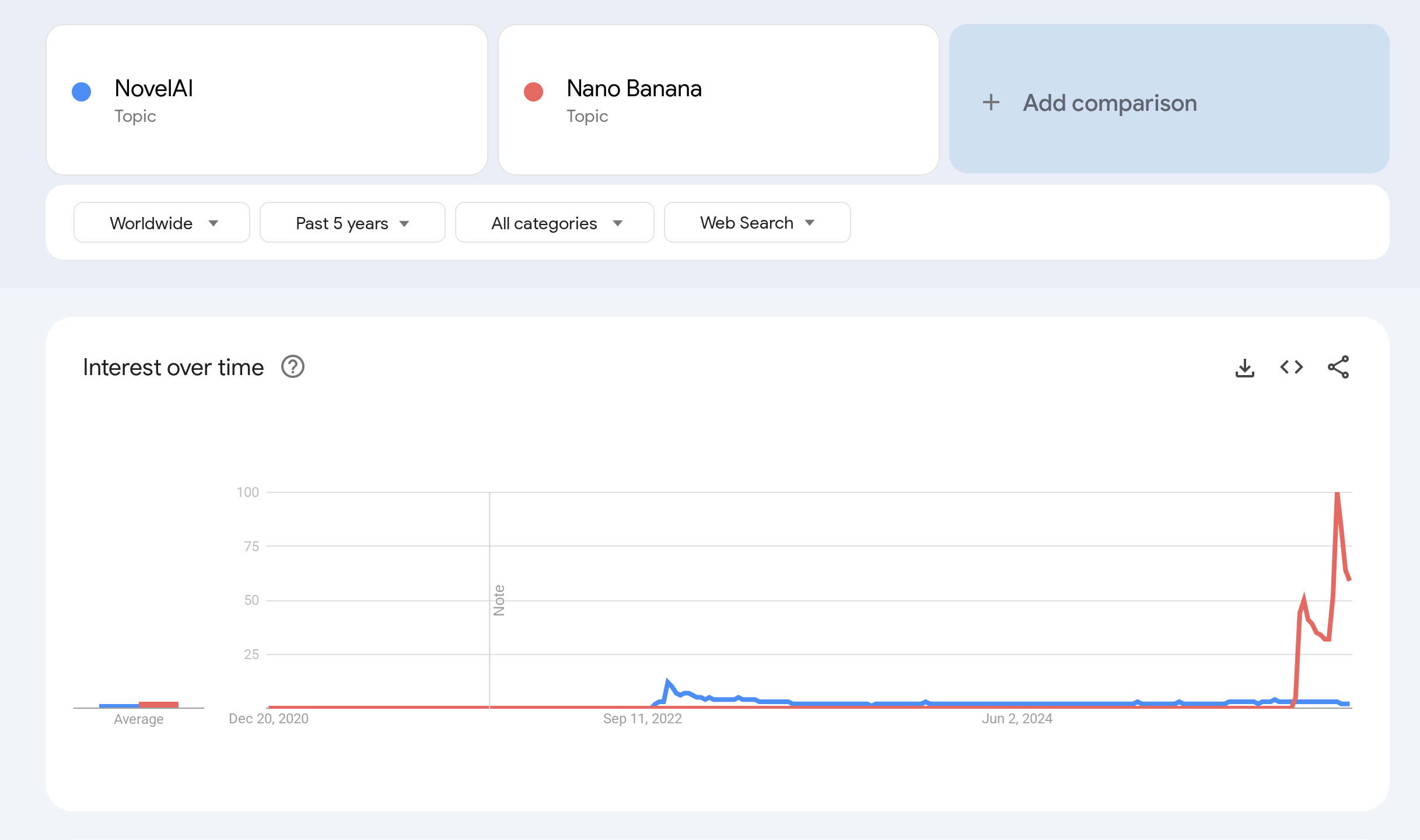The width and height of the screenshot is (1420, 840).
Task: Expand the All categories dropdown
Action: pos(554,223)
